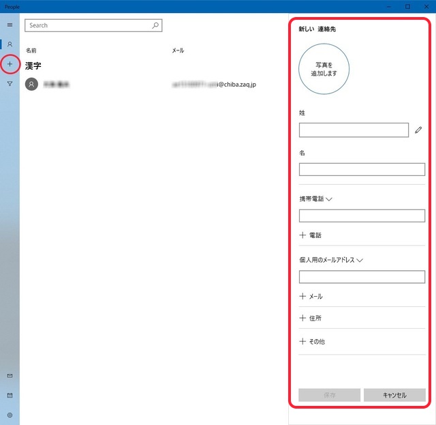
Task: Click the 写真を追加します photo circle
Action: click(x=324, y=68)
